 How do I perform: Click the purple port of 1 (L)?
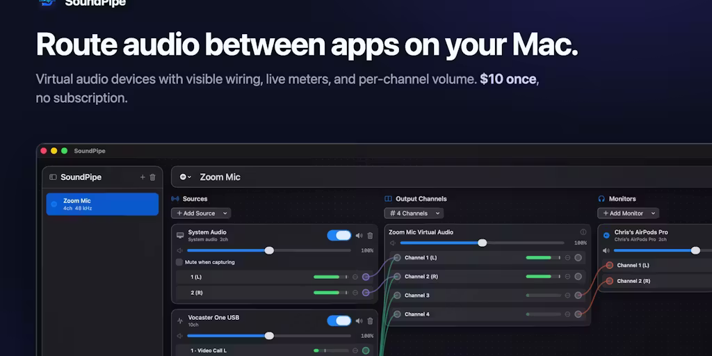(366, 277)
